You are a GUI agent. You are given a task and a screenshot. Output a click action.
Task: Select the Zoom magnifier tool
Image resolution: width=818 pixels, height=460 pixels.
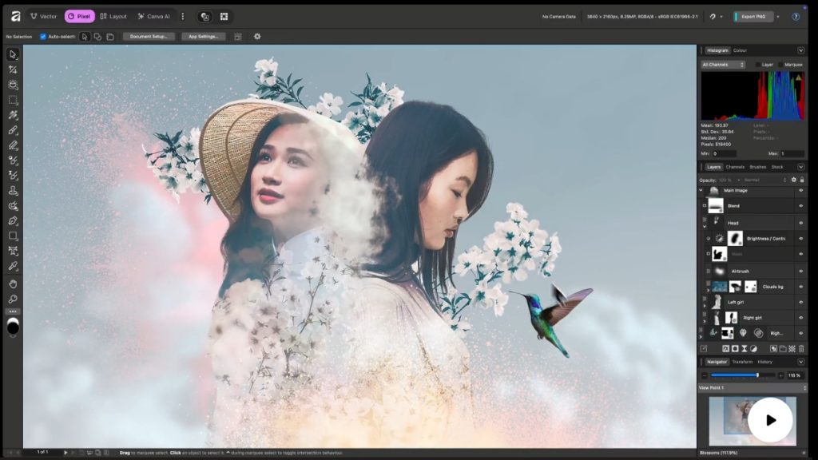[x=13, y=299]
